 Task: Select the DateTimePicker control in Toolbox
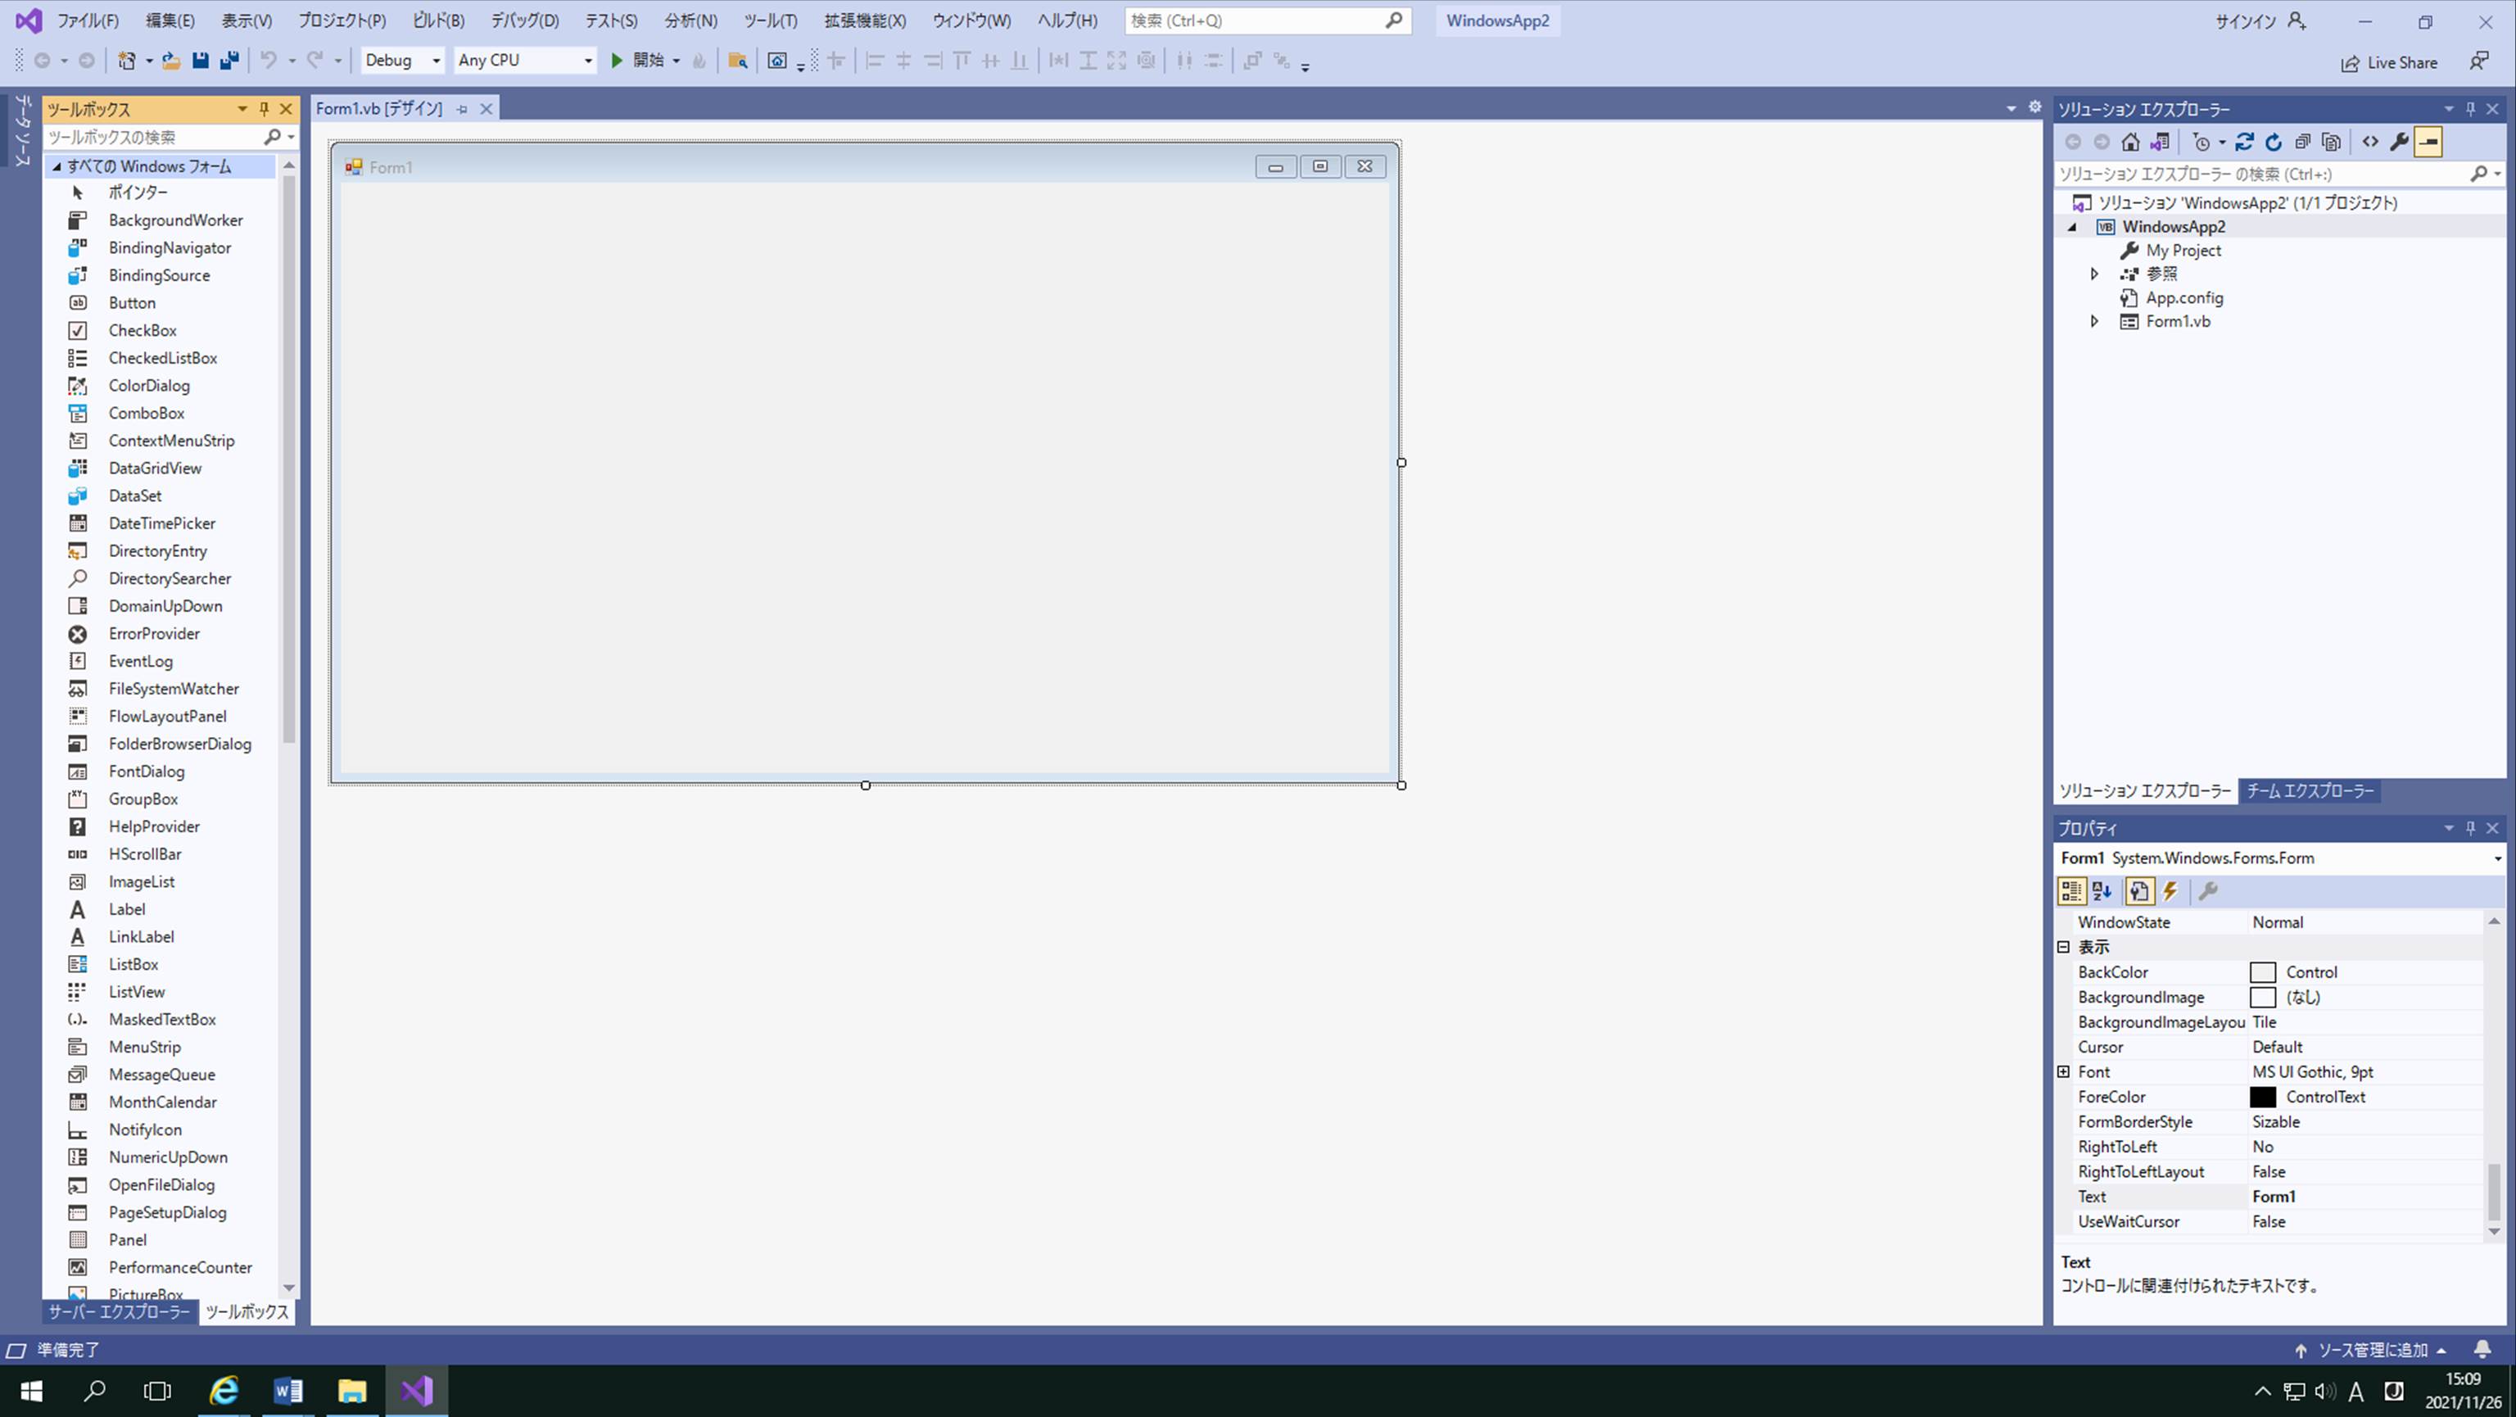[x=161, y=523]
